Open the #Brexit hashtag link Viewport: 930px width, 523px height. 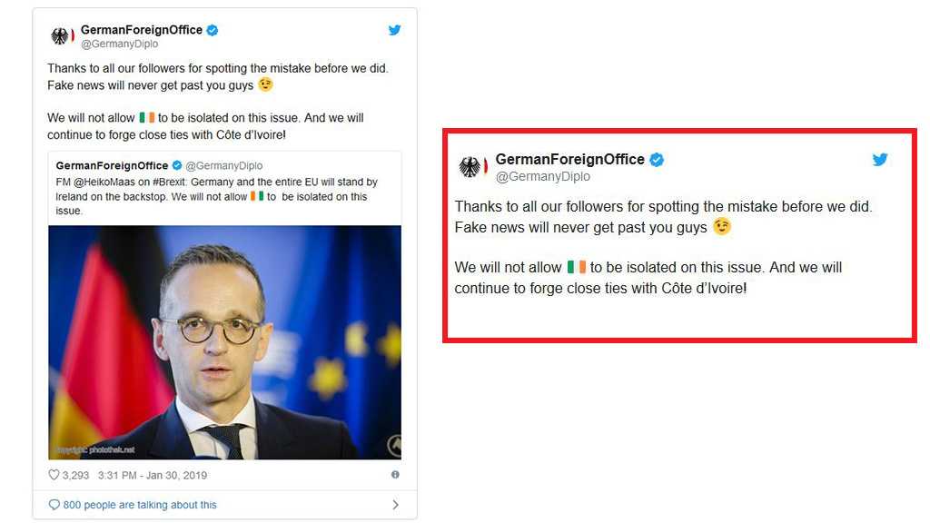[169, 182]
